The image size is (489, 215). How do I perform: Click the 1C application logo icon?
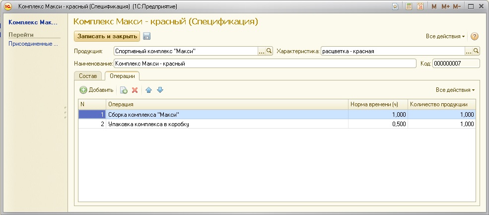click(8, 6)
